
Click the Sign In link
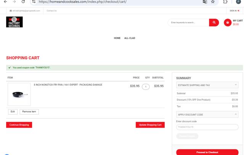coord(234,11)
